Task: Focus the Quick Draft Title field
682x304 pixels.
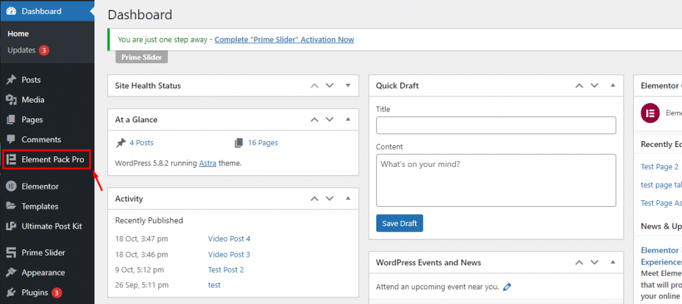Action: click(x=496, y=125)
